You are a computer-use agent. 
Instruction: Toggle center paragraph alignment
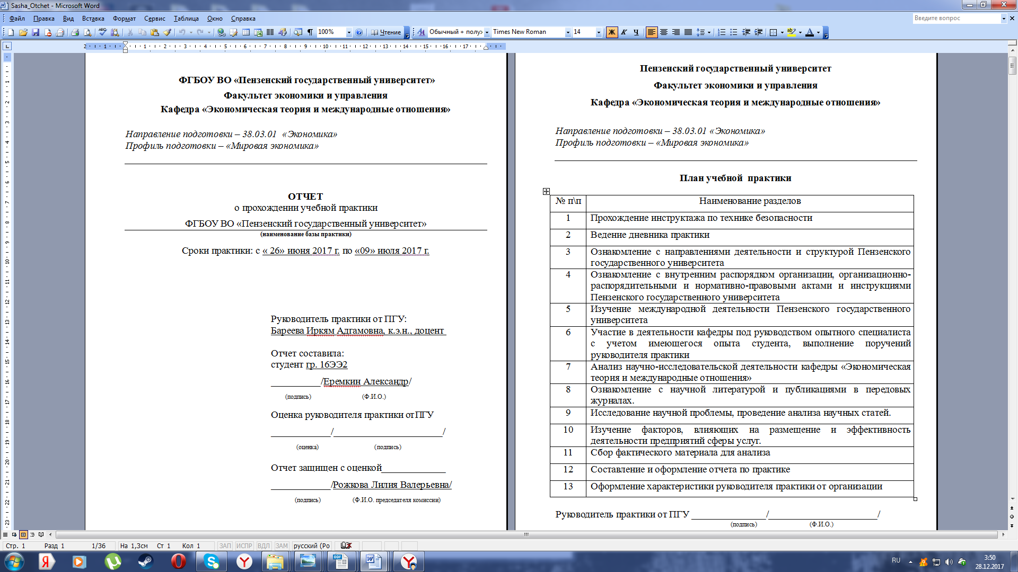pos(664,32)
